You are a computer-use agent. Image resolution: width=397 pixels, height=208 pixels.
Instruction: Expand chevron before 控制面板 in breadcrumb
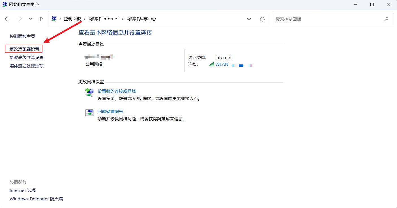click(x=60, y=19)
